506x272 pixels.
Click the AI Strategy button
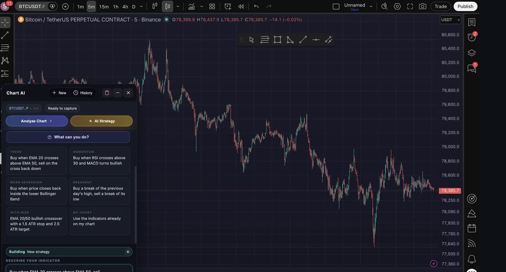pos(102,121)
